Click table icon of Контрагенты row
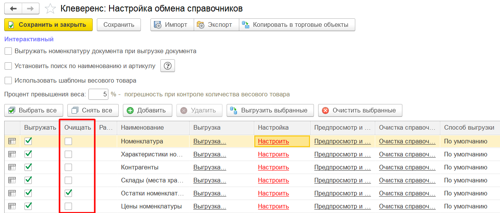Viewport: 500px width, 213px height. coord(12,167)
